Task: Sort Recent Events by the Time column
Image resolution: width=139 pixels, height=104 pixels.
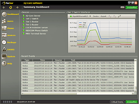Action: pyautogui.click(x=43, y=60)
